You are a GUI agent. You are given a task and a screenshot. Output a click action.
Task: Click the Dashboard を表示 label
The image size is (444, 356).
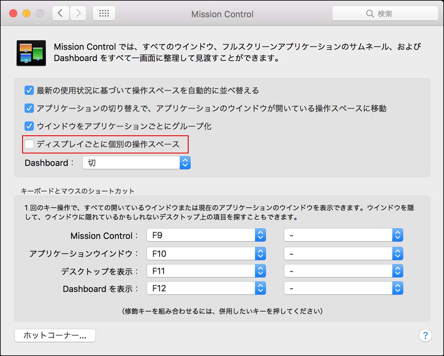100,289
